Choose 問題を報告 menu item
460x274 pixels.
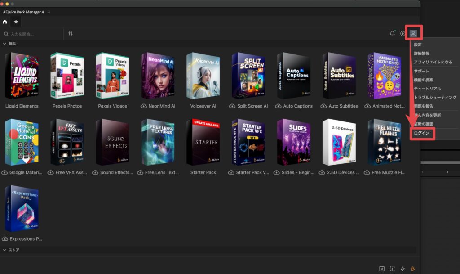[x=423, y=106]
